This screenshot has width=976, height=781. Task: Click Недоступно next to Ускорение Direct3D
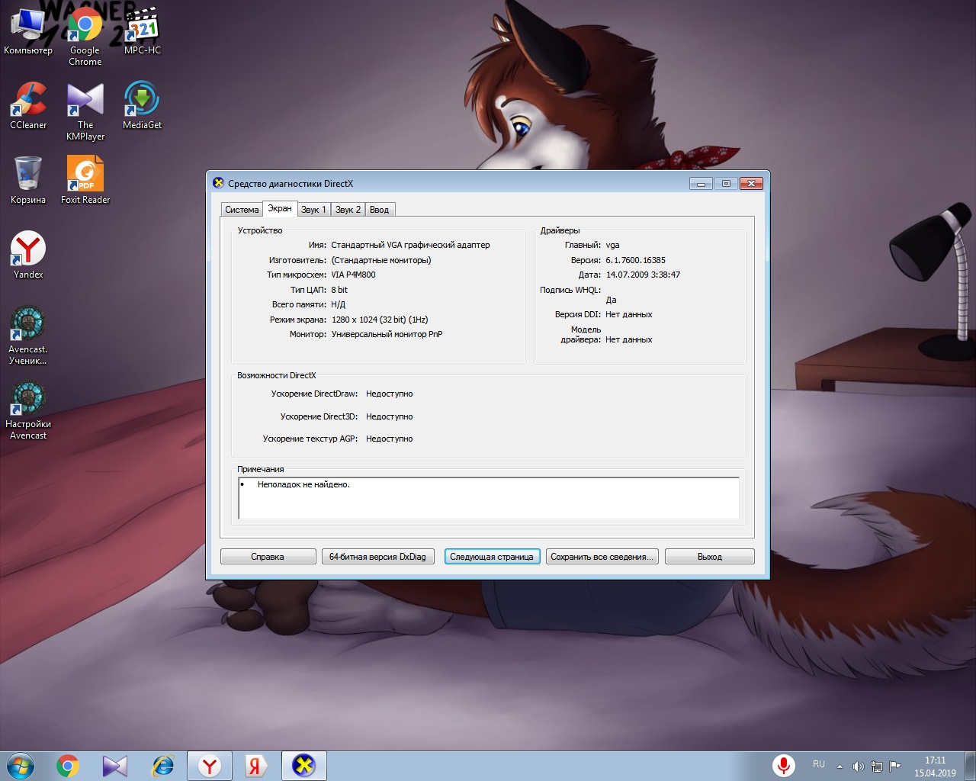389,416
